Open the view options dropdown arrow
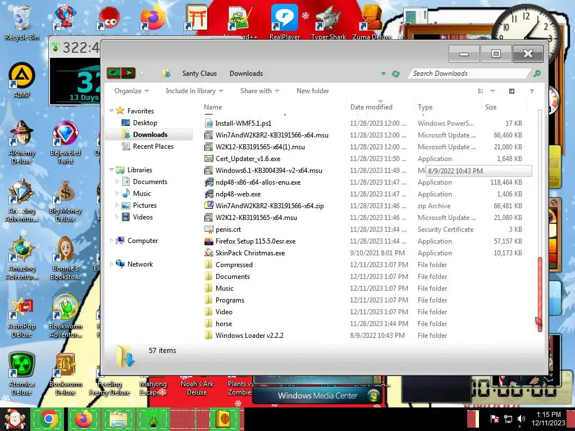The image size is (575, 431). point(492,91)
